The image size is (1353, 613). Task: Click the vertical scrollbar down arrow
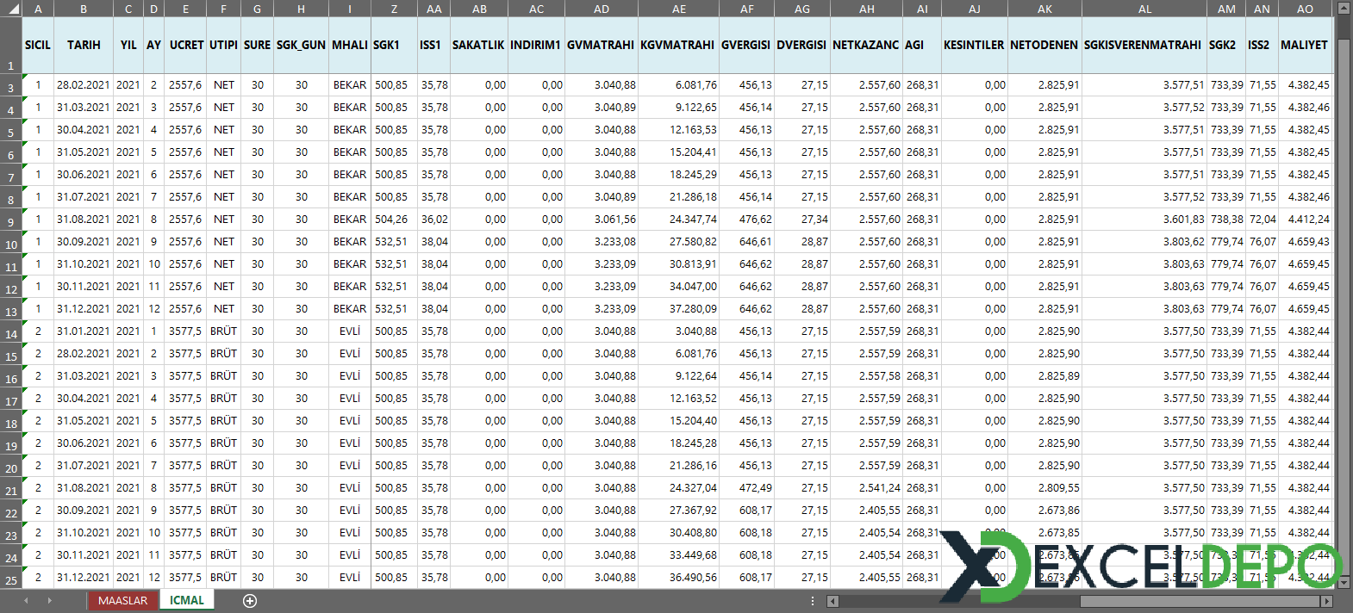1344,581
